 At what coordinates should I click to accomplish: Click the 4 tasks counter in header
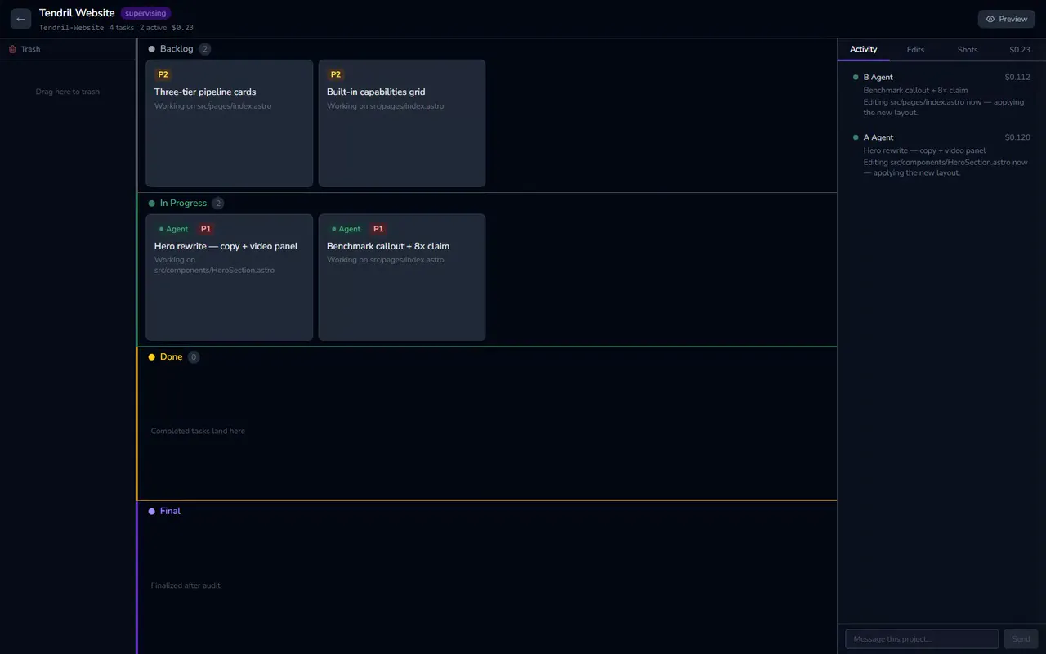[122, 28]
